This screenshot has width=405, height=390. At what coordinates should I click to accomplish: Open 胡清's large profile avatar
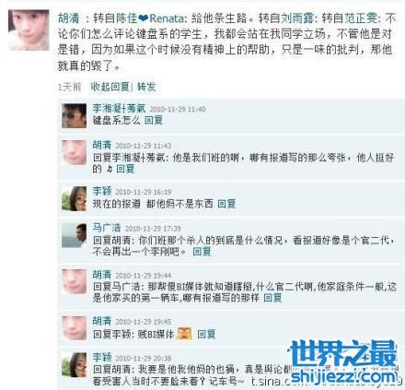point(29,30)
